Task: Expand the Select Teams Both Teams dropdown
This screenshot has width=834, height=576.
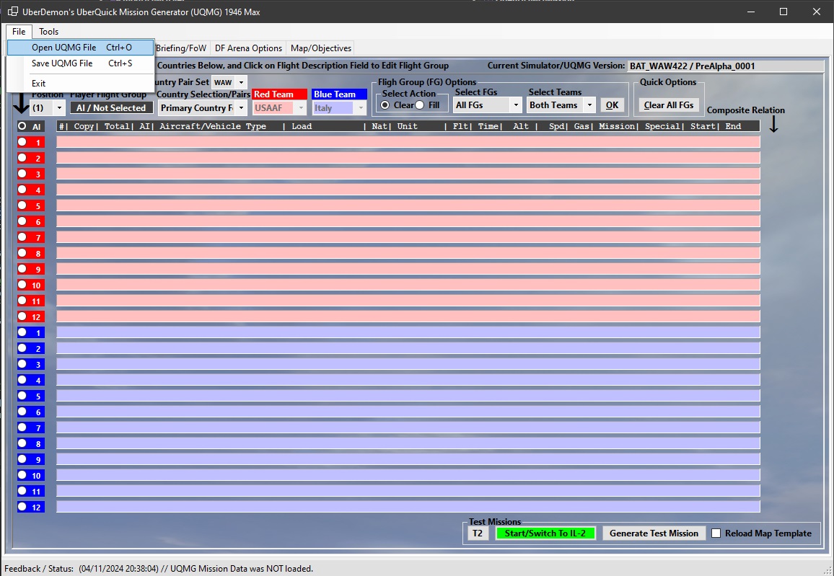Action: [589, 105]
